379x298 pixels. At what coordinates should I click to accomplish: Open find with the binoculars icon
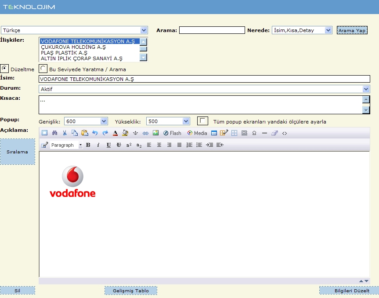pos(54,133)
